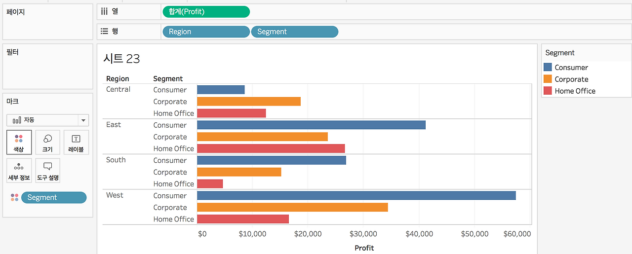Screen dimensions: 632x254
Task: Click the Segment pill in marks card
Action: (x=54, y=197)
